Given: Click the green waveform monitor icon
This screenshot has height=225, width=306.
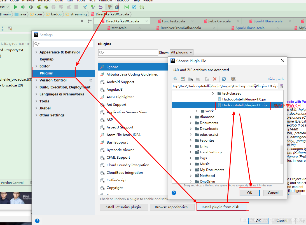Looking at the screenshot, I should pos(127,7).
